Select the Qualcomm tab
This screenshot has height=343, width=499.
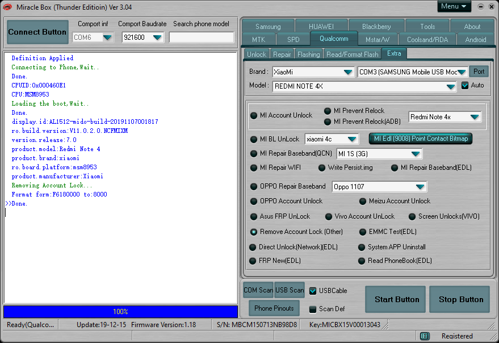click(334, 39)
